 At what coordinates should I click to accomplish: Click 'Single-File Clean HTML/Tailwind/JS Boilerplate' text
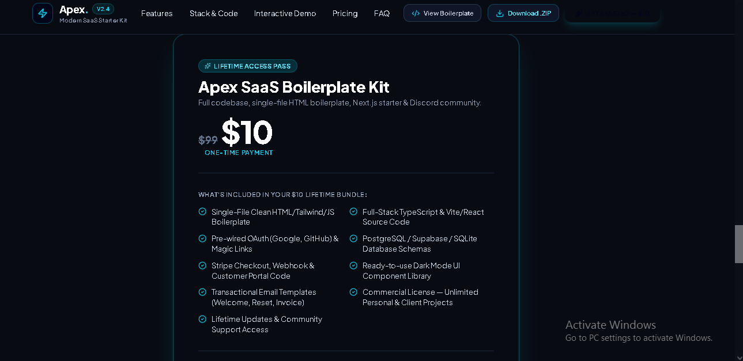pos(273,217)
